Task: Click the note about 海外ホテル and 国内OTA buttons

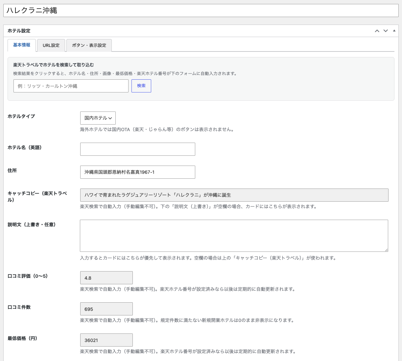Action: pos(158,130)
